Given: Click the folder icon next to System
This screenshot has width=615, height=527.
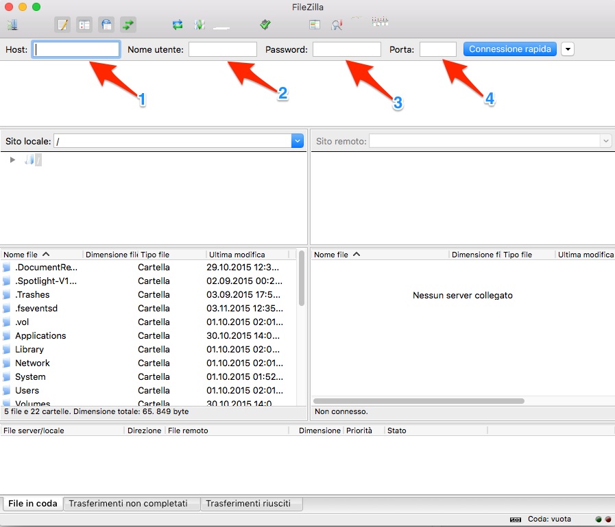Looking at the screenshot, I should [7, 376].
